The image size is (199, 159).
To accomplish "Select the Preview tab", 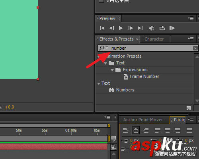I will (x=107, y=18).
